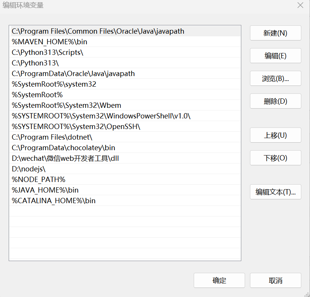Click the 编辑(E) button
Viewport: 310px width, 297px height.
click(x=275, y=56)
